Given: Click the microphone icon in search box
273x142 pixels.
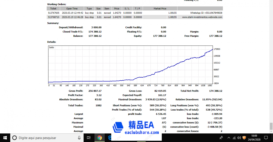Looking at the screenshot, I should click(79, 138).
